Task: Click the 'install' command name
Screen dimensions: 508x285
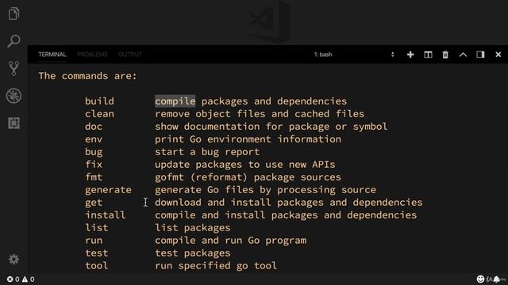Action: (106, 215)
